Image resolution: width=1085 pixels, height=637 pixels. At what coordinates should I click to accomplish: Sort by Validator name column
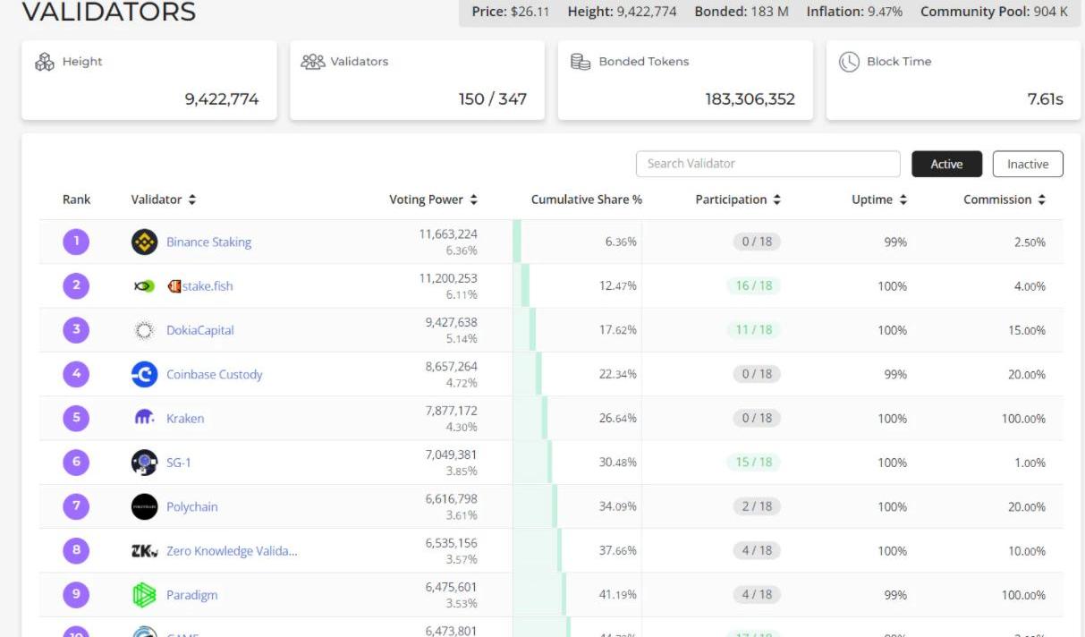point(163,200)
